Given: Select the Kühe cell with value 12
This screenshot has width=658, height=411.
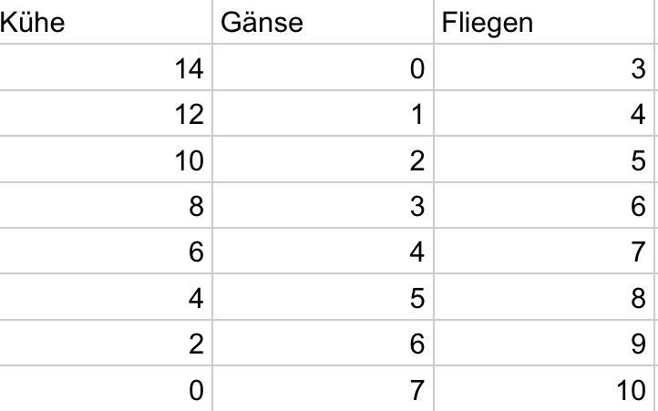Looking at the screenshot, I should pos(105,114).
